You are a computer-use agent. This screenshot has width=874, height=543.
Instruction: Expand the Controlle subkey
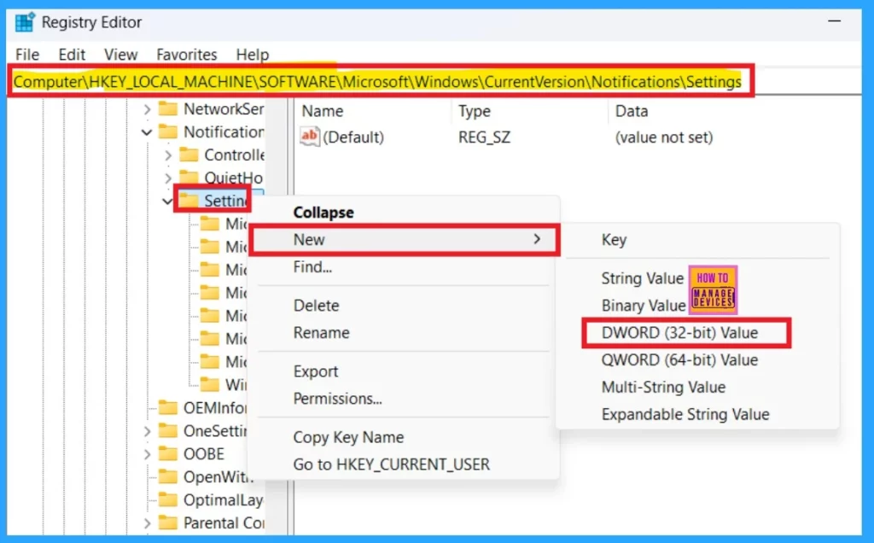pyautogui.click(x=168, y=155)
